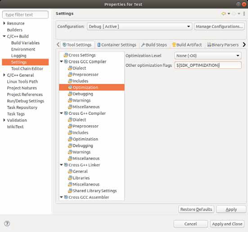Click the Binary Parsers tab icon

pos(209,45)
